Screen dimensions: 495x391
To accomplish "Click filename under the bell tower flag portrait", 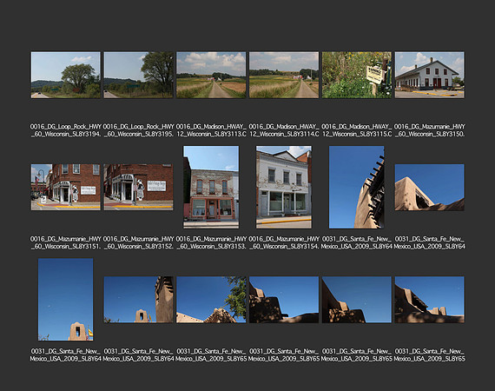I will (x=66, y=355).
